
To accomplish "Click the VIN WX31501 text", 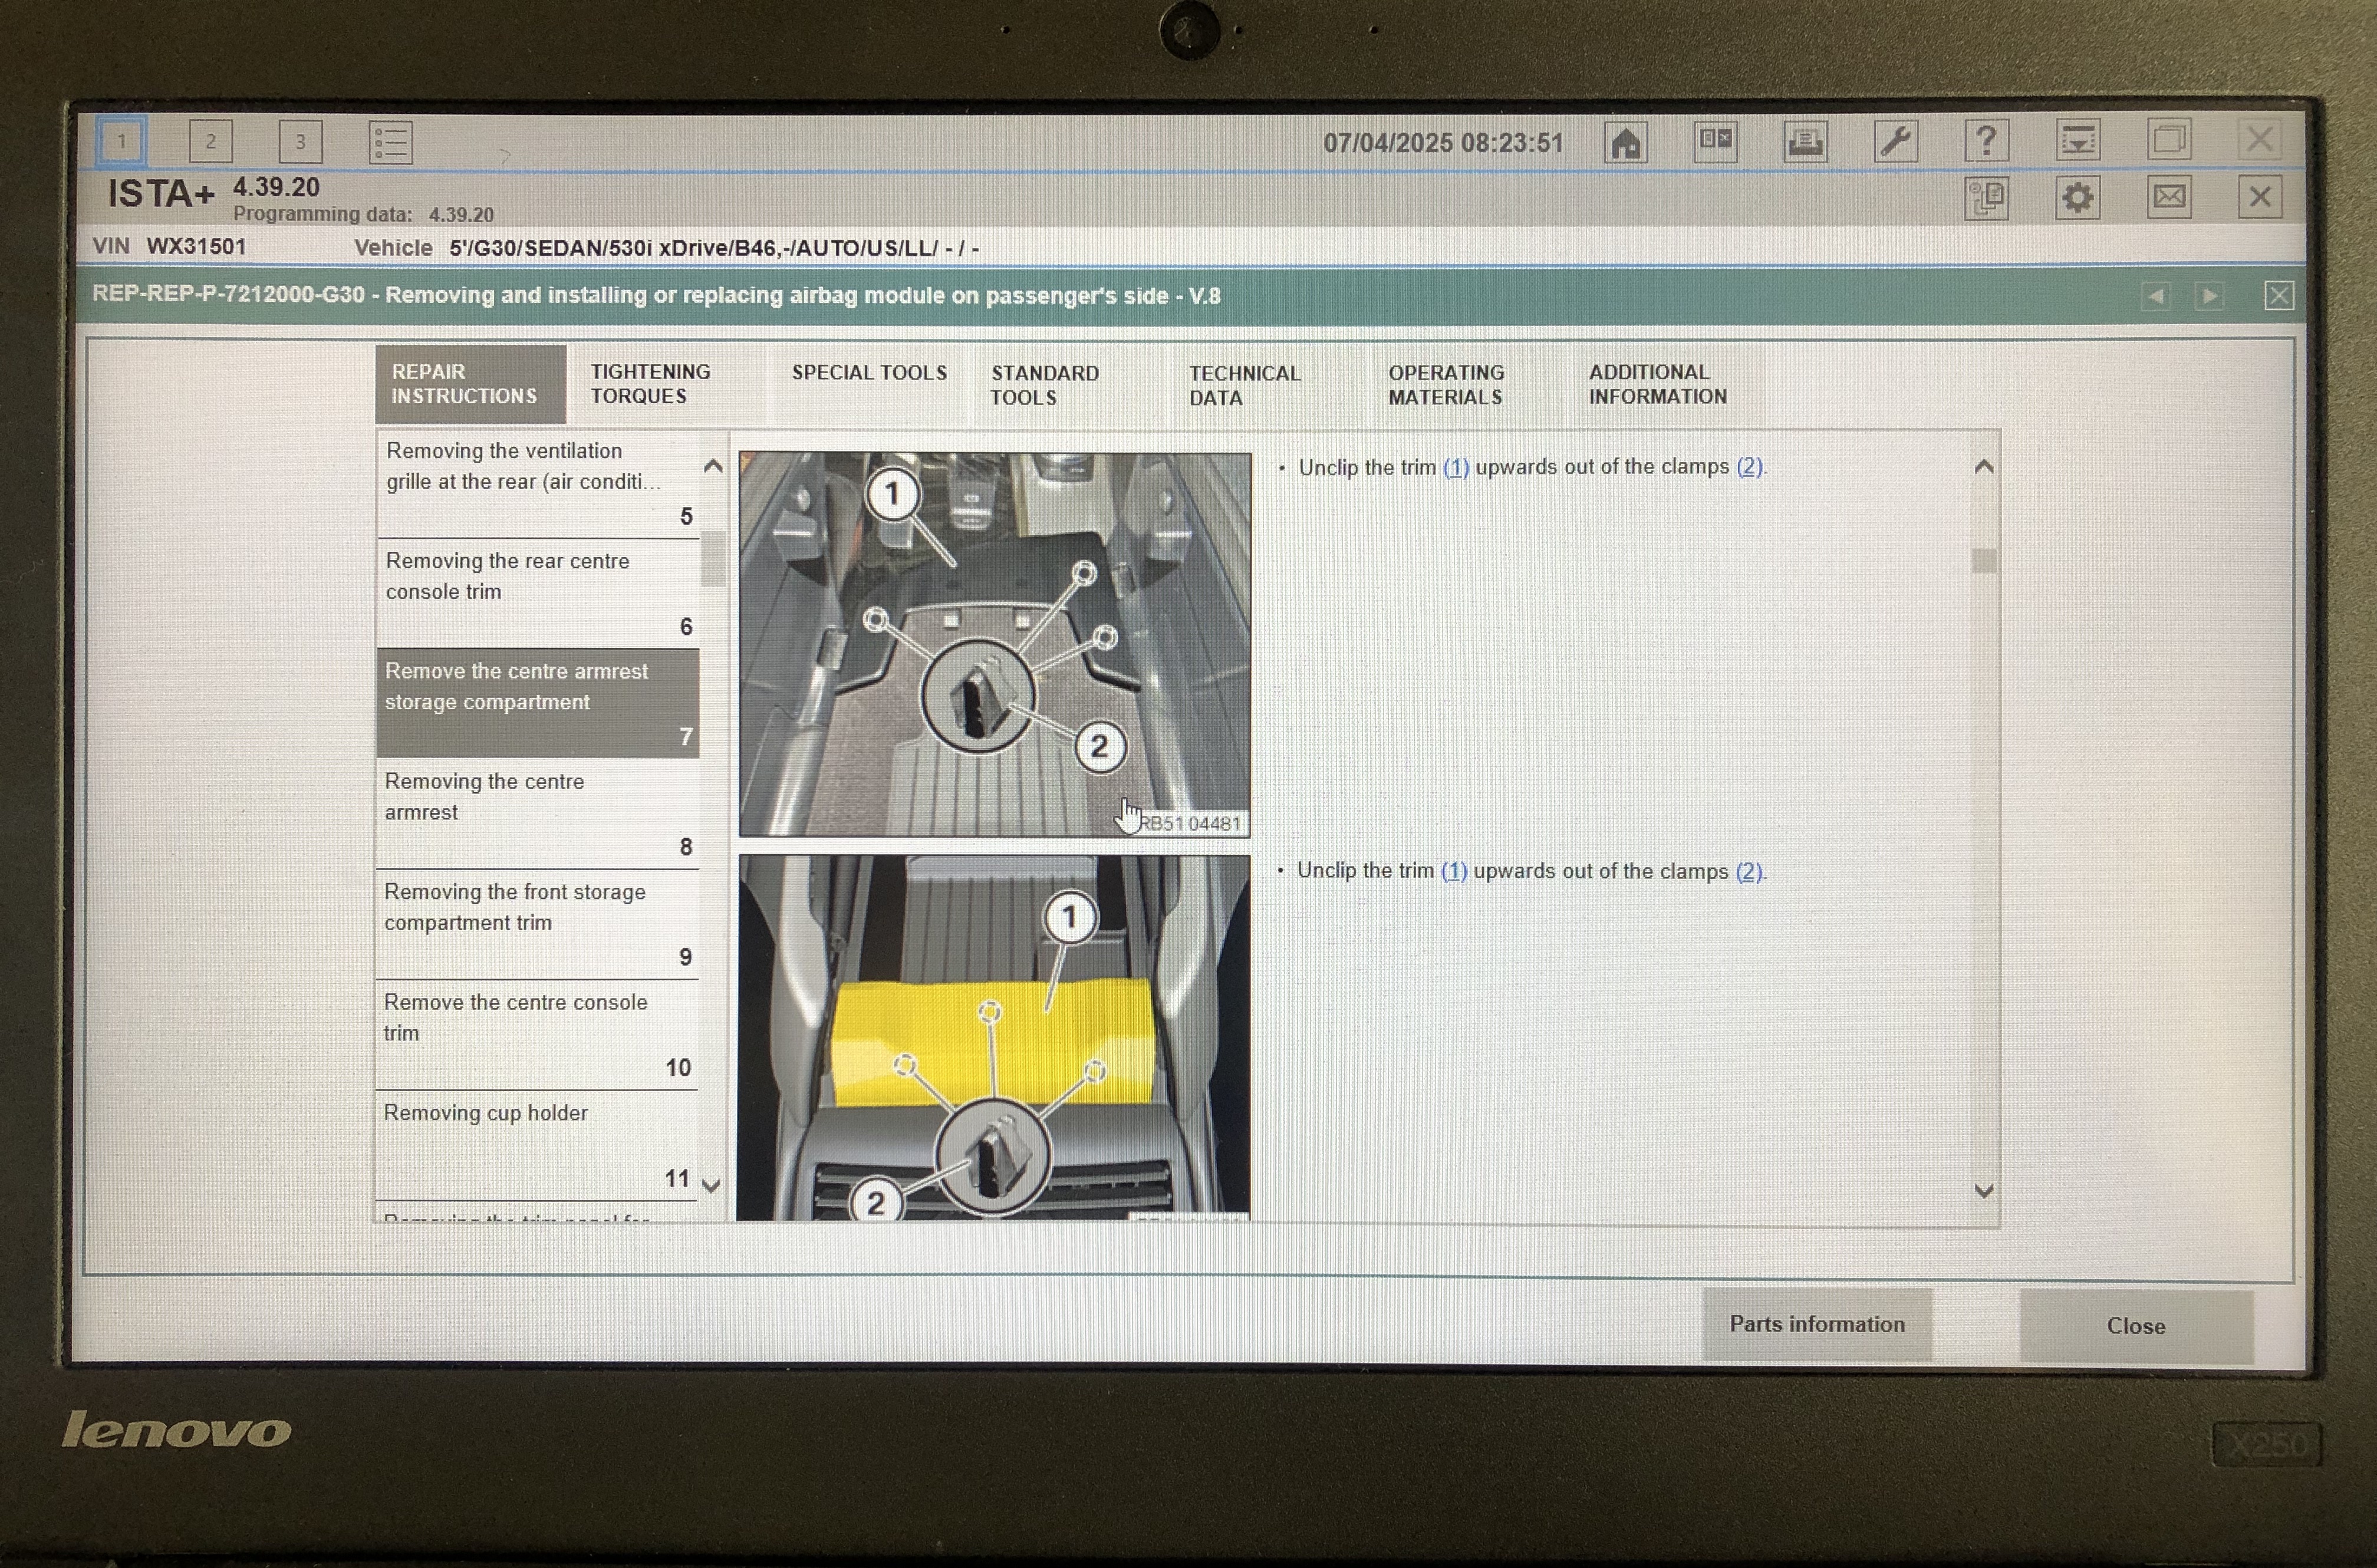I will point(169,246).
